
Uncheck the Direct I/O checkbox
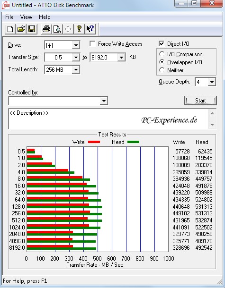162,44
